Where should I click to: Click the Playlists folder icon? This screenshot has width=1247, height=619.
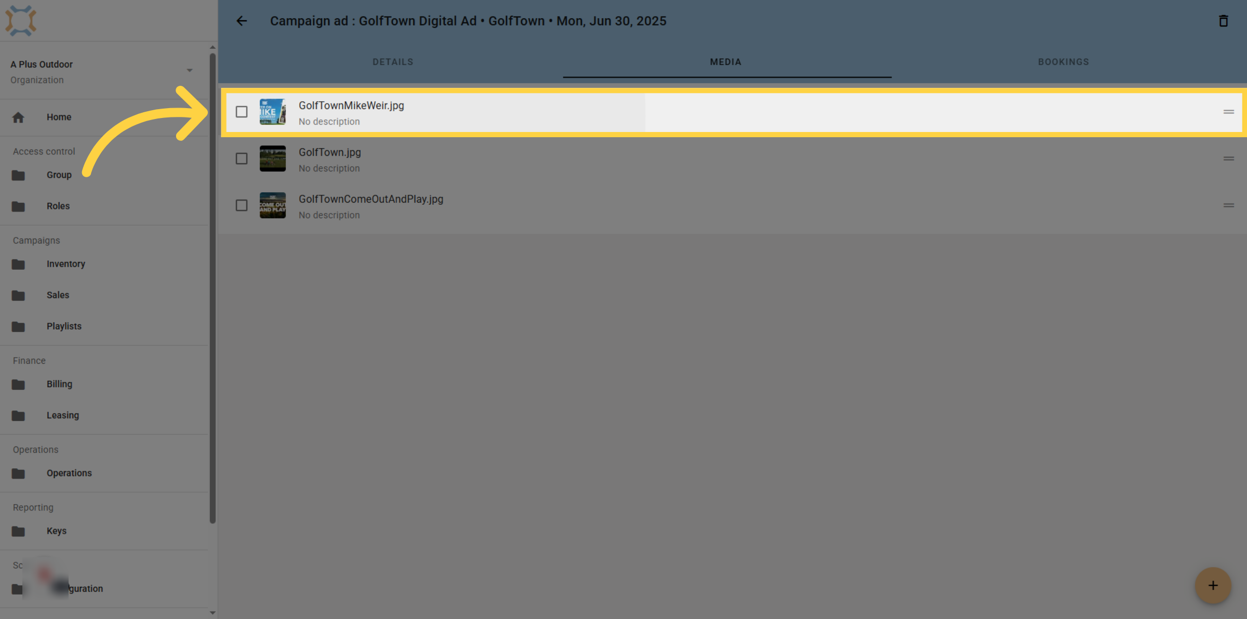click(x=18, y=326)
